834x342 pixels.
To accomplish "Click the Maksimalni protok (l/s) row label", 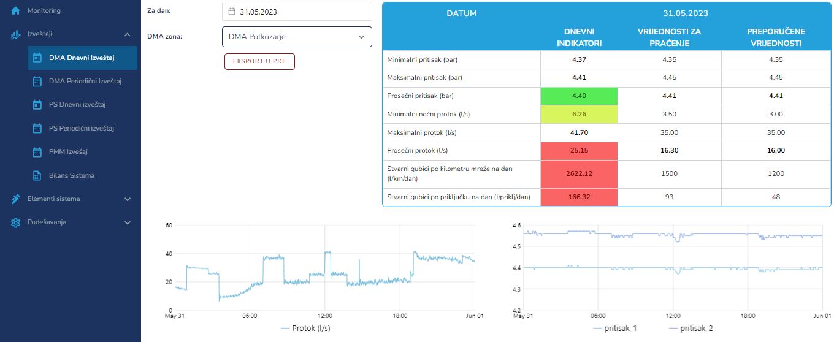I will click(422, 132).
